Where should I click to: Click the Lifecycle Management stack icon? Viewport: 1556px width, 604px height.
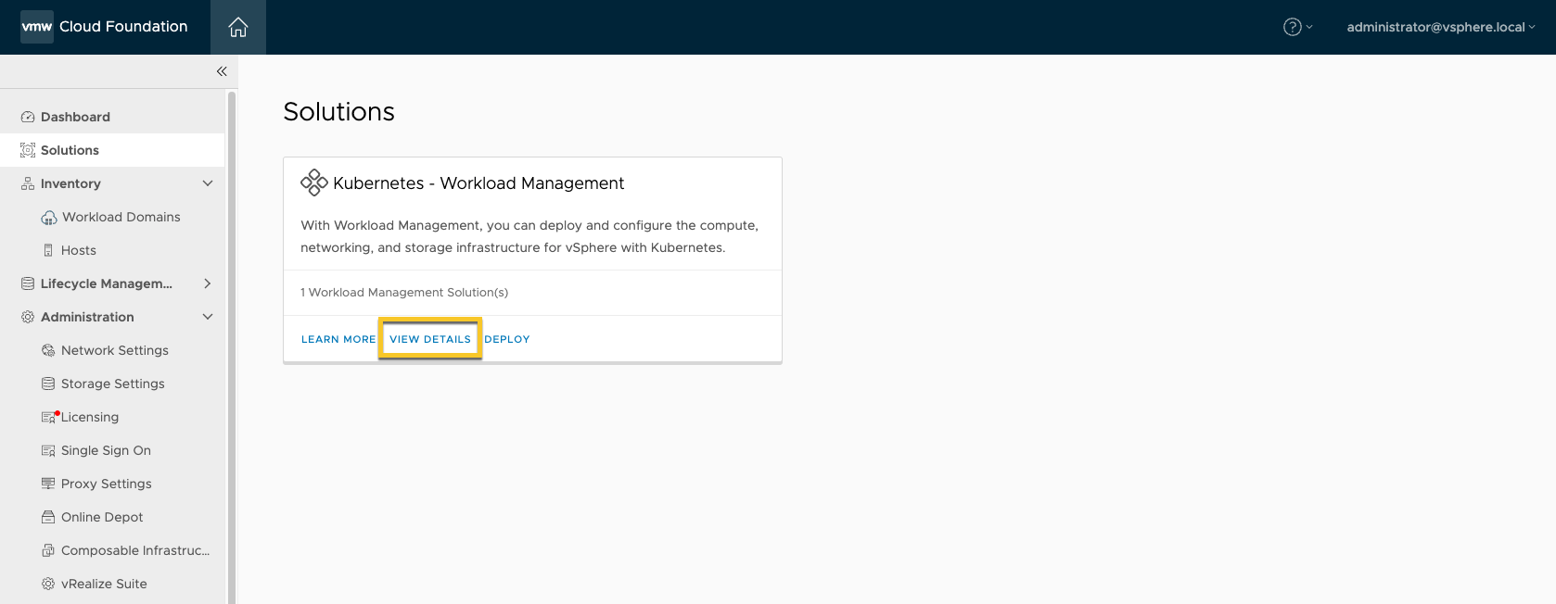28,283
